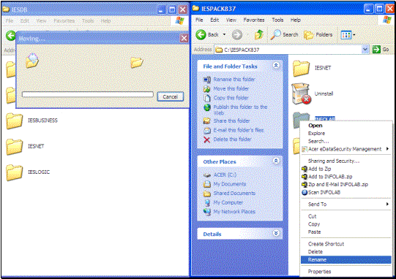Open the Back button history dropdown arrow
The width and height of the screenshot is (396, 279).
[x=224, y=34]
